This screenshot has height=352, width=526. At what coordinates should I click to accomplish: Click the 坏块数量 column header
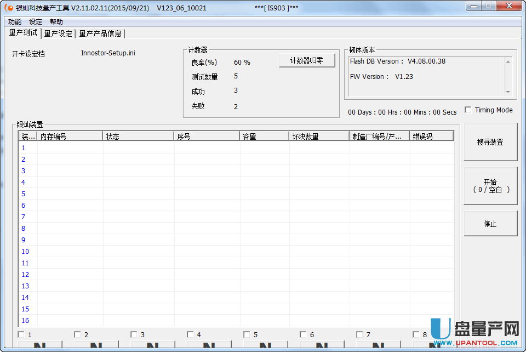319,136
